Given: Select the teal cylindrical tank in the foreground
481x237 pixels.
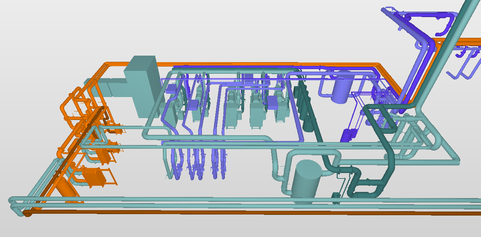Looking at the screenshot, I should tap(308, 178).
